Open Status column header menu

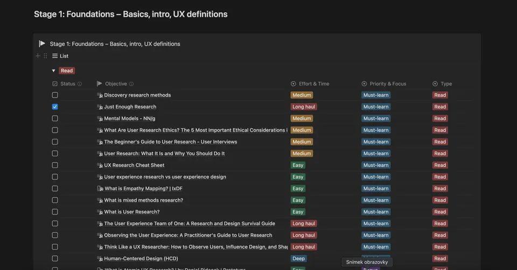click(x=67, y=84)
